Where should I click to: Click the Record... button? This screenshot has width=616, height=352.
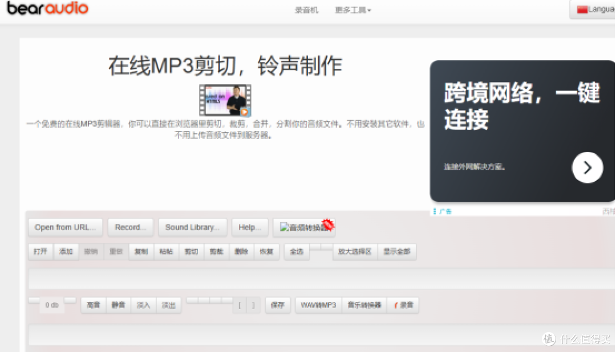[x=130, y=227]
